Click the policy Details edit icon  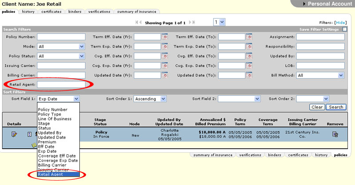click(x=14, y=134)
